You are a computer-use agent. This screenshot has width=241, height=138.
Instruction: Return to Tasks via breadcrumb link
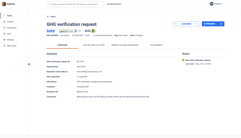pyautogui.click(x=53, y=17)
